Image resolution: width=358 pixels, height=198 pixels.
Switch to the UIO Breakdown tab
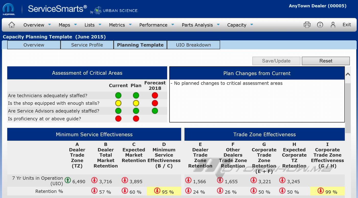[193, 45]
